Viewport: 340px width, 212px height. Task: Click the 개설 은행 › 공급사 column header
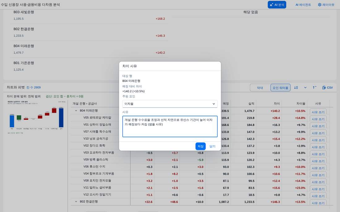pos(85,104)
